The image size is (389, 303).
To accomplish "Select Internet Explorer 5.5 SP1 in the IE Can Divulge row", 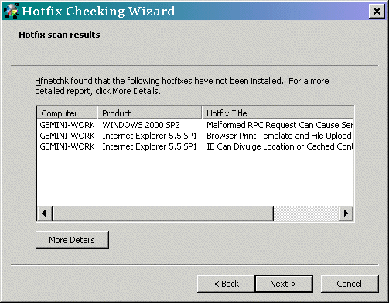I will (x=149, y=146).
